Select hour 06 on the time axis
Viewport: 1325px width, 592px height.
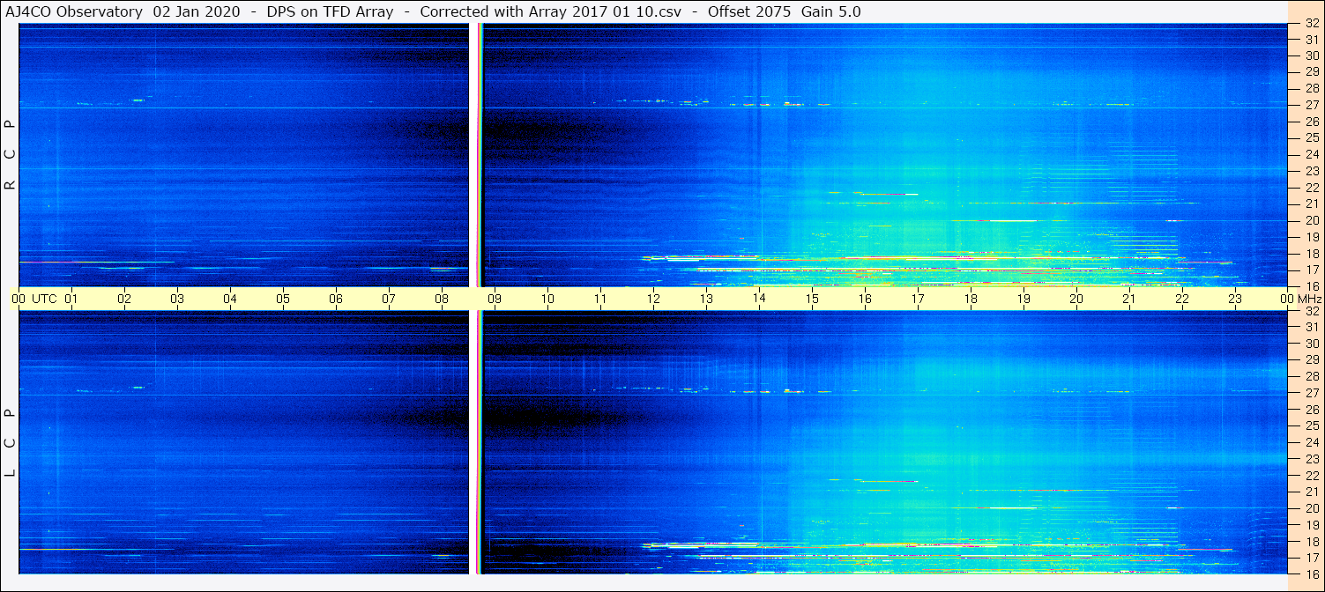click(336, 299)
